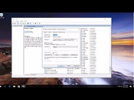Show hidden tray icons chevron
Viewport: 134px width, 100px height.
(117, 86)
